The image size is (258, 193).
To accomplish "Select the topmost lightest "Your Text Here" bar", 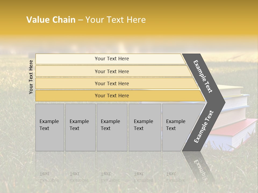I will point(112,59).
